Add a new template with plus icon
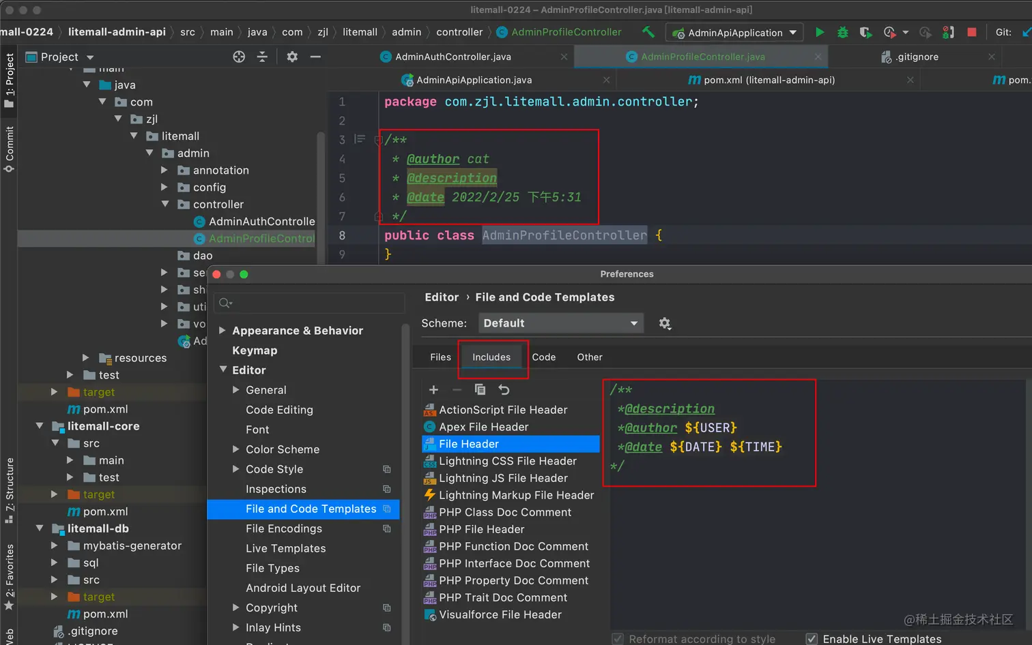The height and width of the screenshot is (645, 1032). (433, 389)
